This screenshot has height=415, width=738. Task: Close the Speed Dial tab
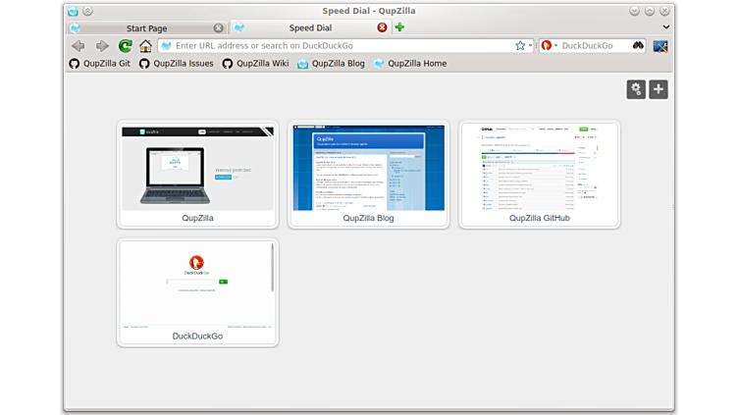pos(383,27)
